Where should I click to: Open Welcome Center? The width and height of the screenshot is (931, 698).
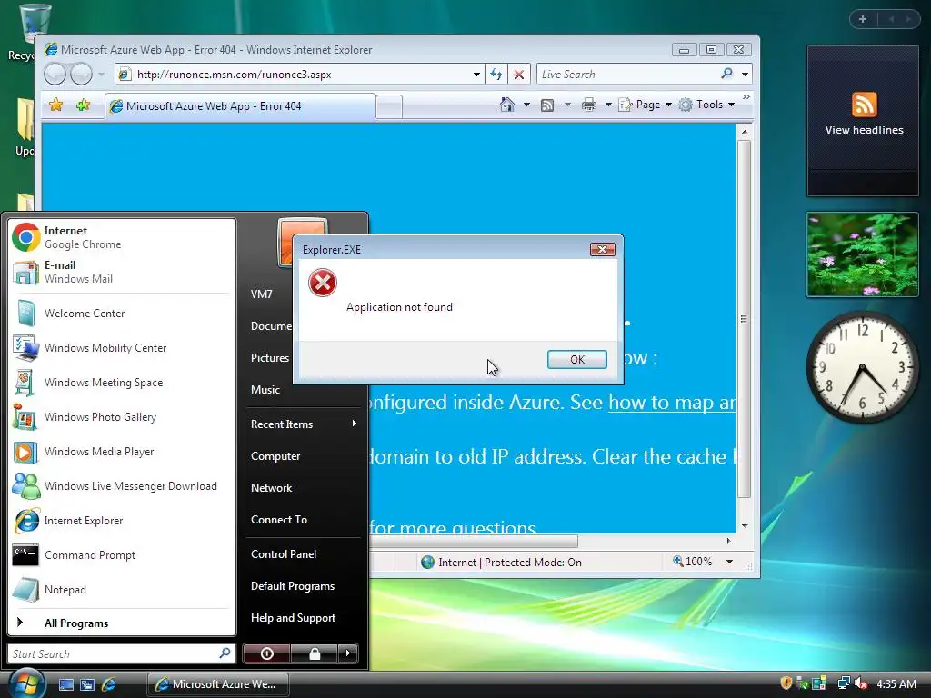(x=122, y=314)
